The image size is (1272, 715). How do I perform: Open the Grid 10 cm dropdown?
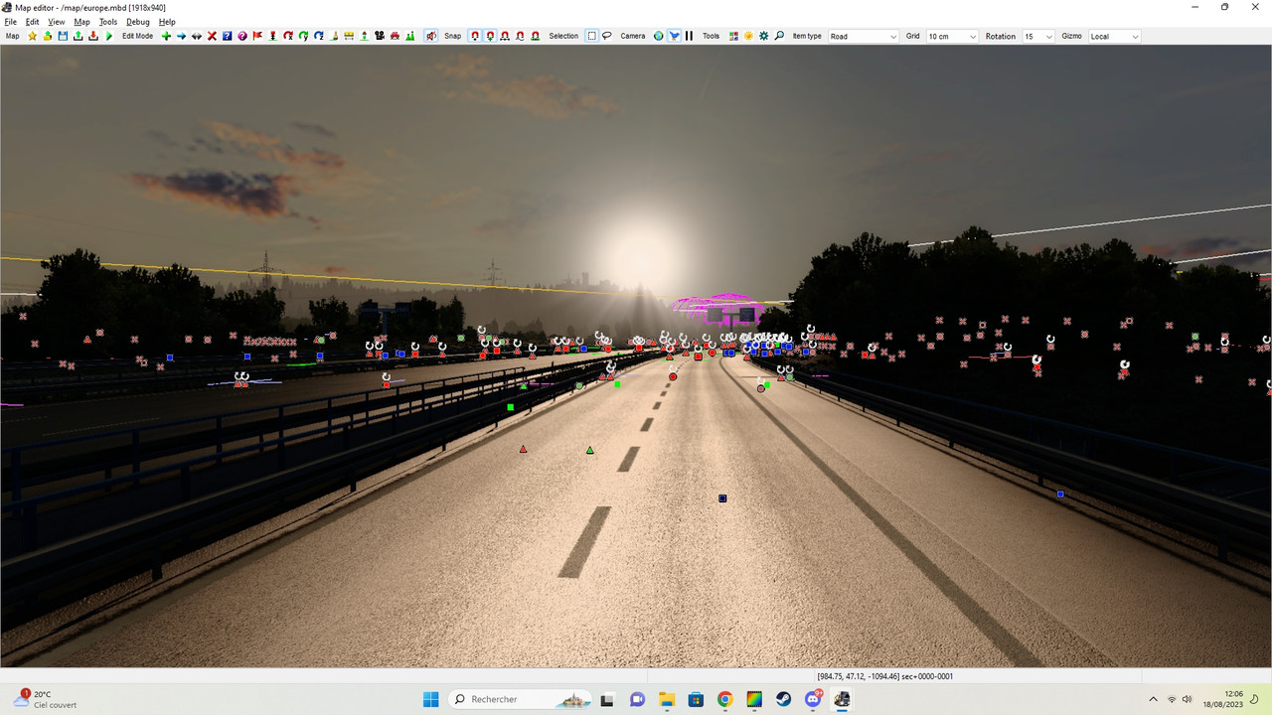click(x=952, y=36)
